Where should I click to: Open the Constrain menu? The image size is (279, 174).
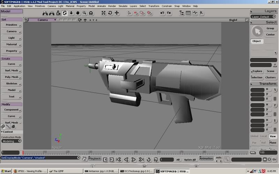(x=167, y=6)
